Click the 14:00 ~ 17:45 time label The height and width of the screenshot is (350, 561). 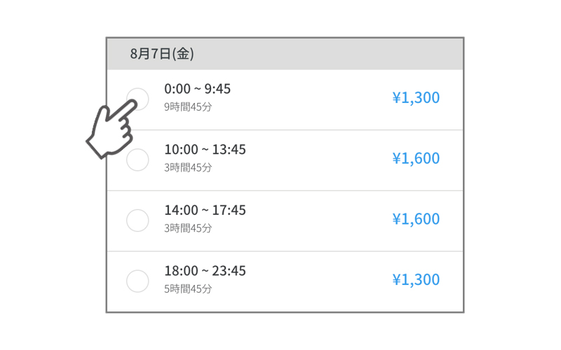click(205, 211)
